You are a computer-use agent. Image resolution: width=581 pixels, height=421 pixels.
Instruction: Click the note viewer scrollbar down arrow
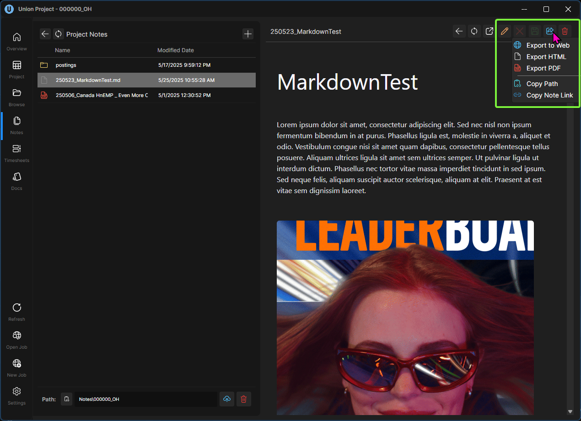pyautogui.click(x=570, y=412)
